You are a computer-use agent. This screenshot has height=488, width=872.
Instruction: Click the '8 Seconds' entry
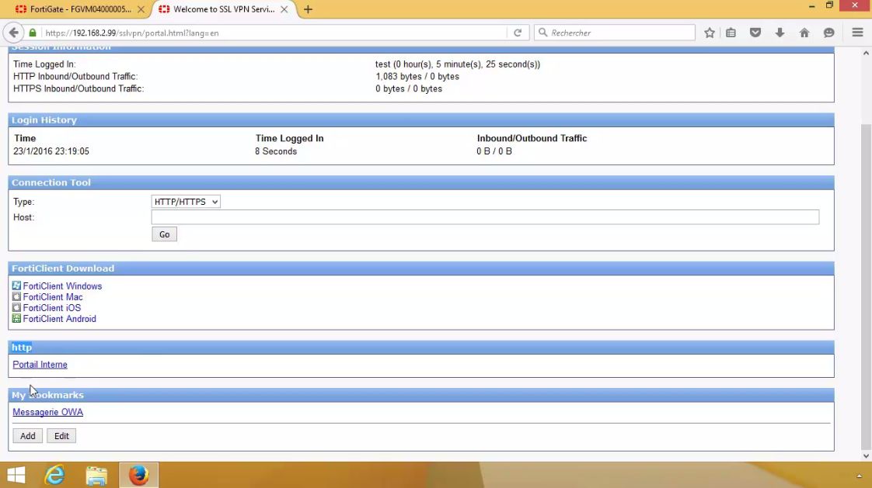coord(276,151)
